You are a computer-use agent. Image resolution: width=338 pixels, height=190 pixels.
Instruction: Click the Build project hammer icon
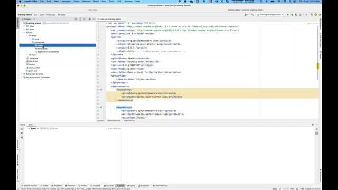[252, 15]
